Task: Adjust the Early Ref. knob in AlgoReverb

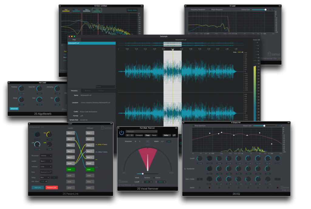Action: tap(39, 89)
